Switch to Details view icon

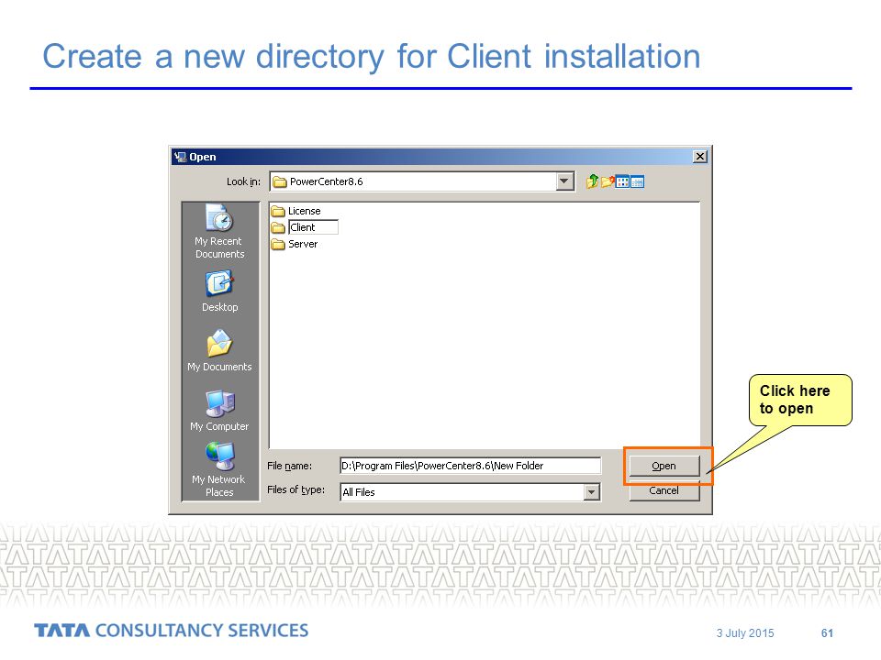tap(637, 181)
